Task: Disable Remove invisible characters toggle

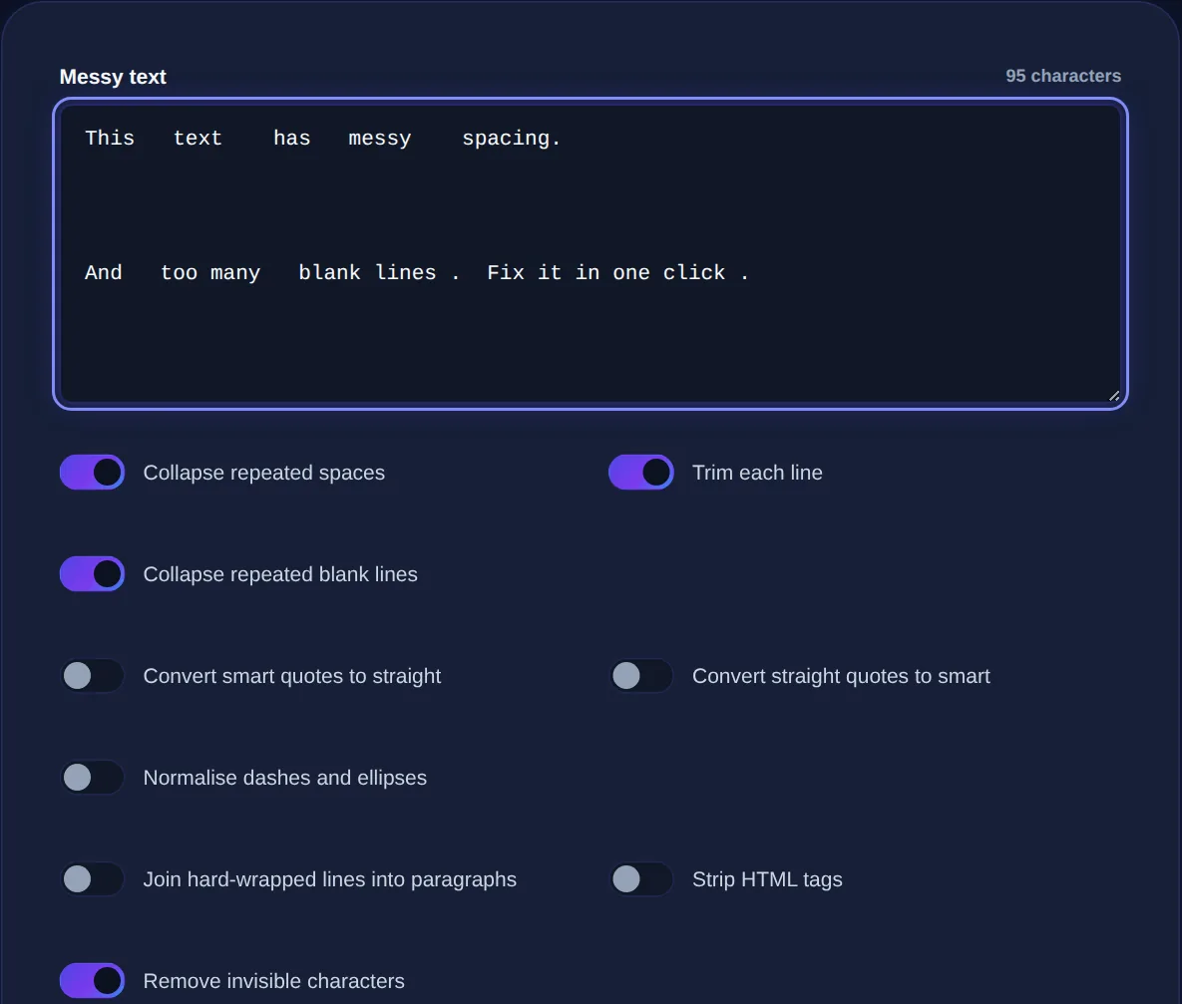Action: tap(92, 981)
